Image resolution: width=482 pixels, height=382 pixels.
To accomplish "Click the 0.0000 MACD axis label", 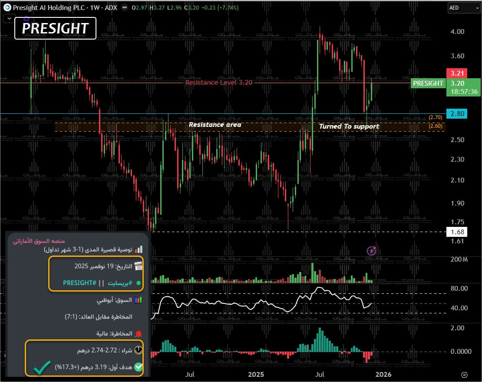I will click(x=461, y=351).
